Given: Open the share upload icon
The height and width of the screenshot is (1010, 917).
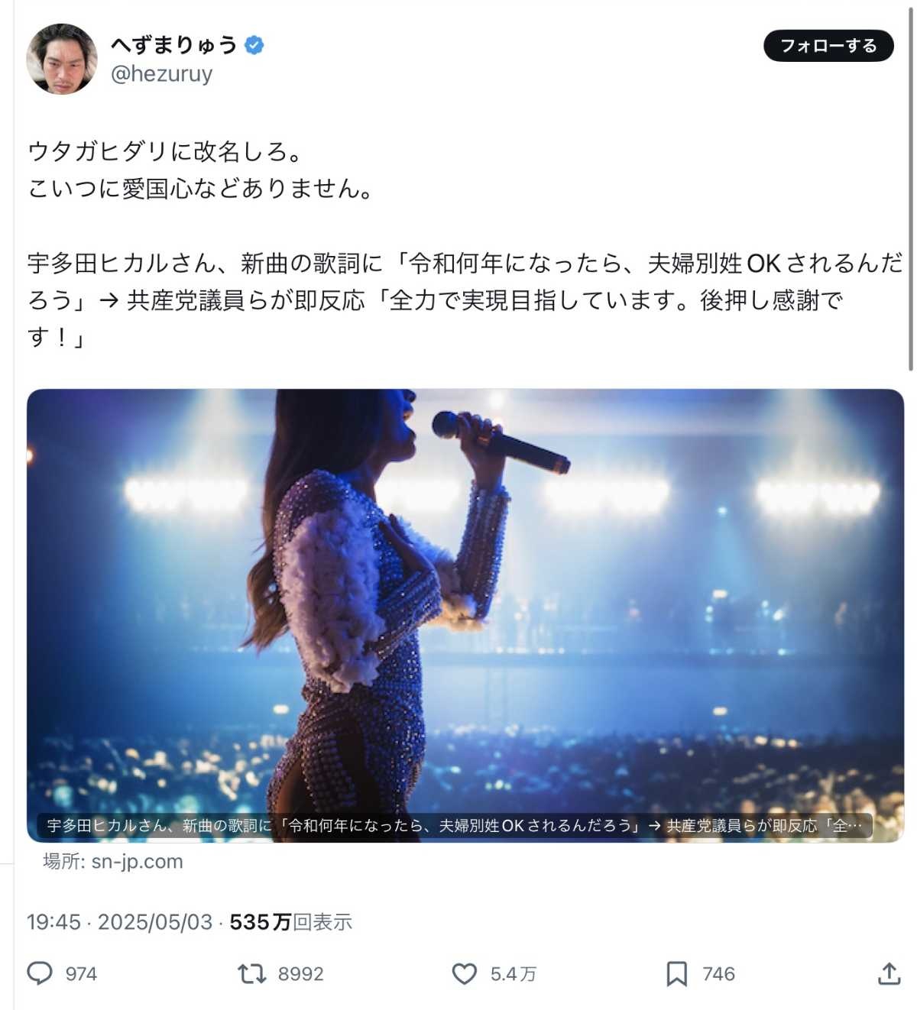Looking at the screenshot, I should [x=889, y=973].
